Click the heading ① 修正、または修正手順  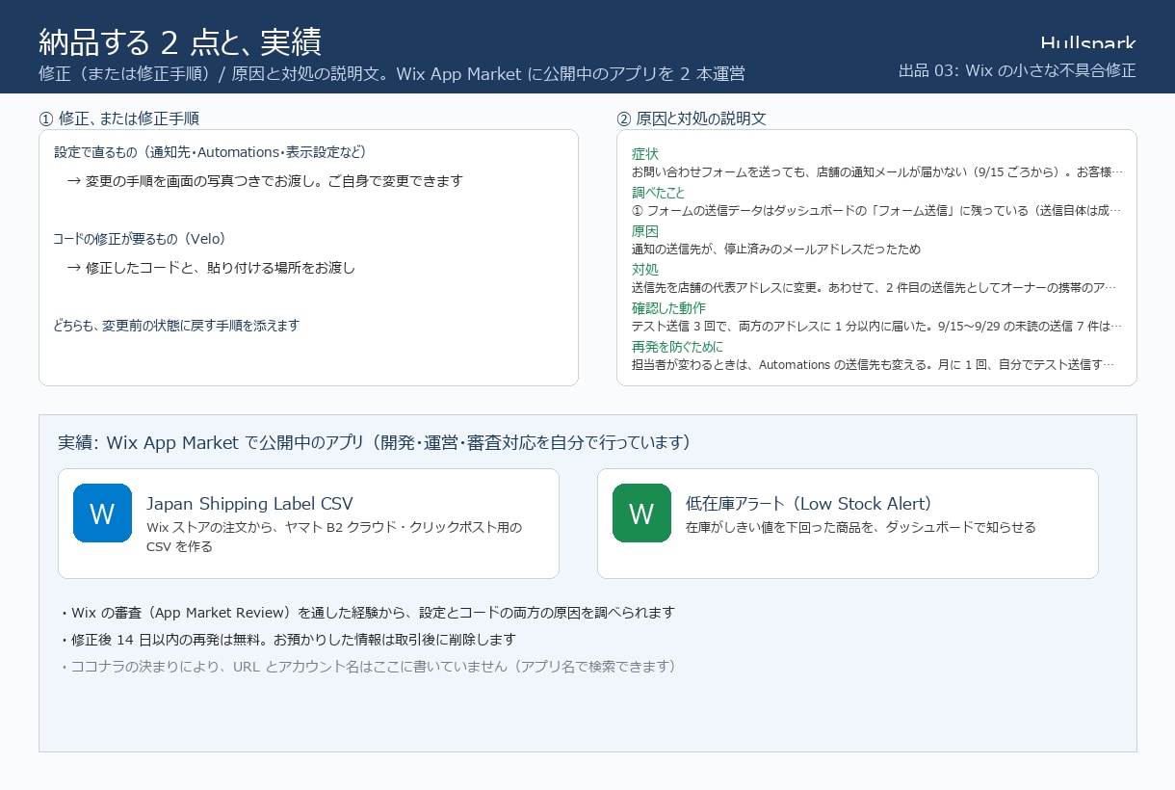[119, 118]
